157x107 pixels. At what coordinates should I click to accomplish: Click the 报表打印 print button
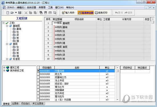coord(101,13)
